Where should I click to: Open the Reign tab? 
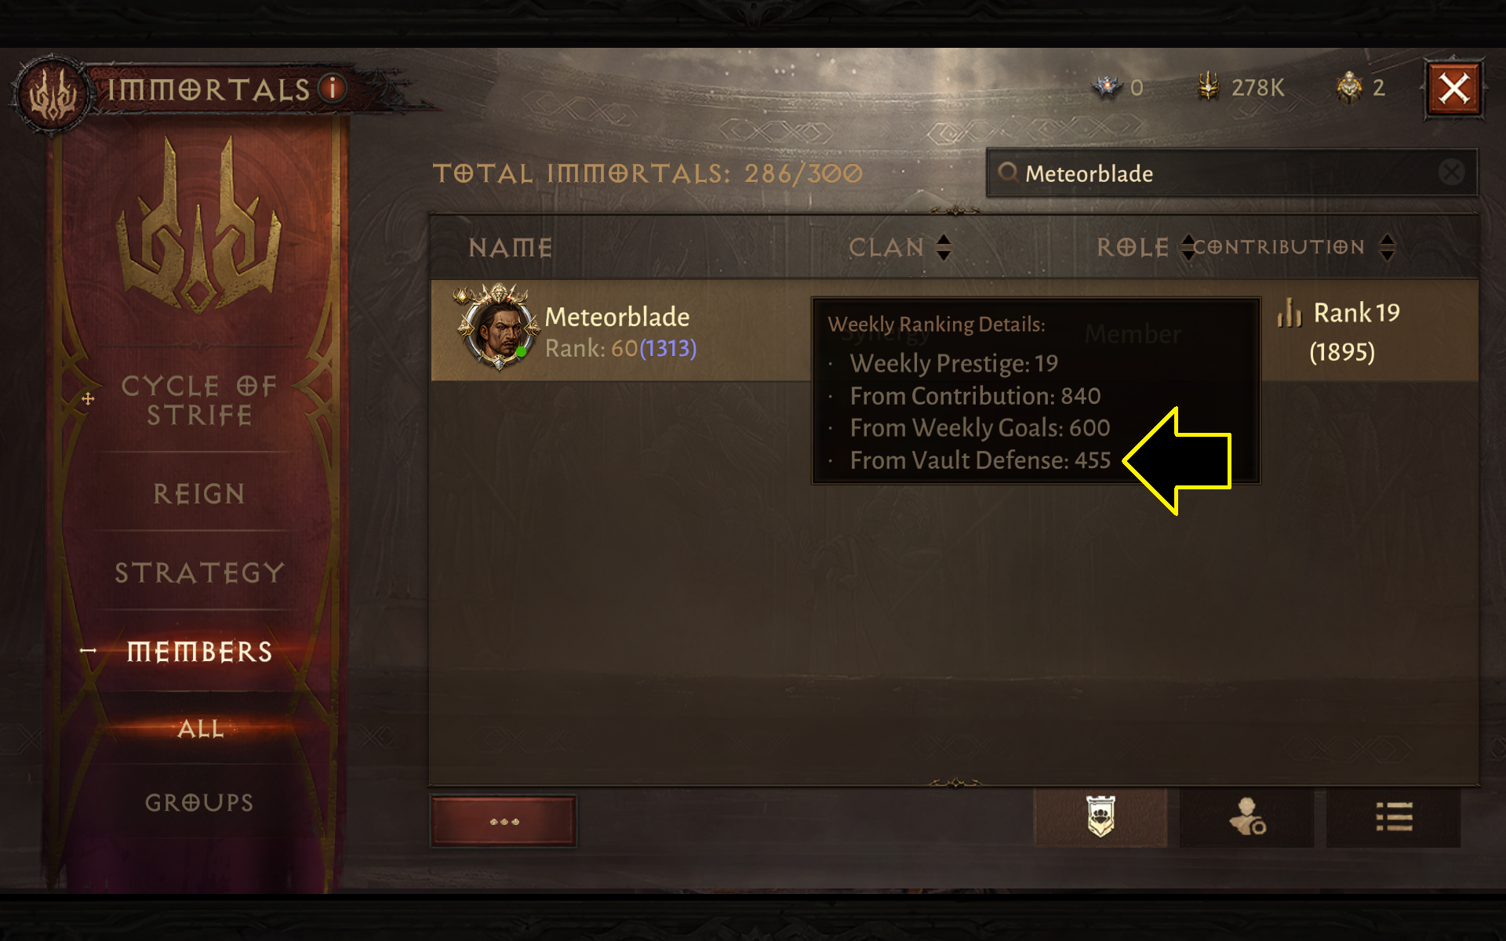[198, 493]
